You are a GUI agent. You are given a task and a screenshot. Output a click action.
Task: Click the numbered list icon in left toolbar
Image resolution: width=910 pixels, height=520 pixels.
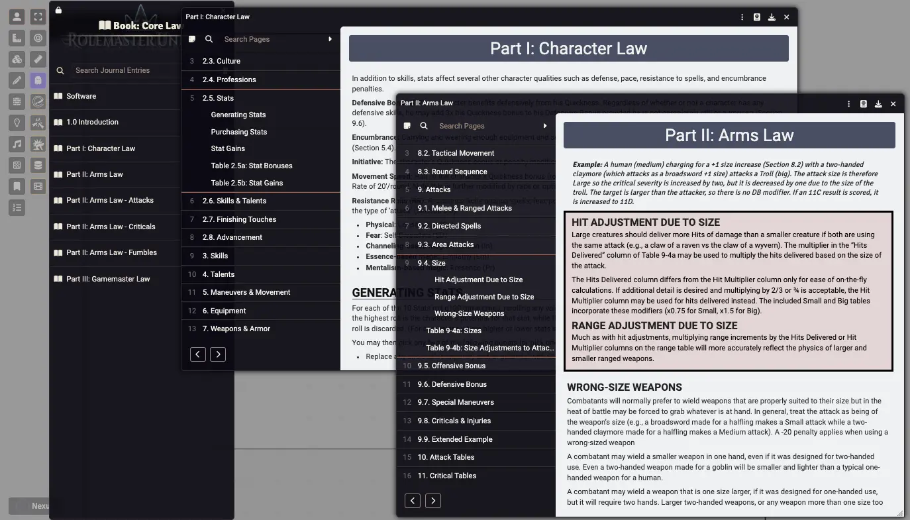17,208
